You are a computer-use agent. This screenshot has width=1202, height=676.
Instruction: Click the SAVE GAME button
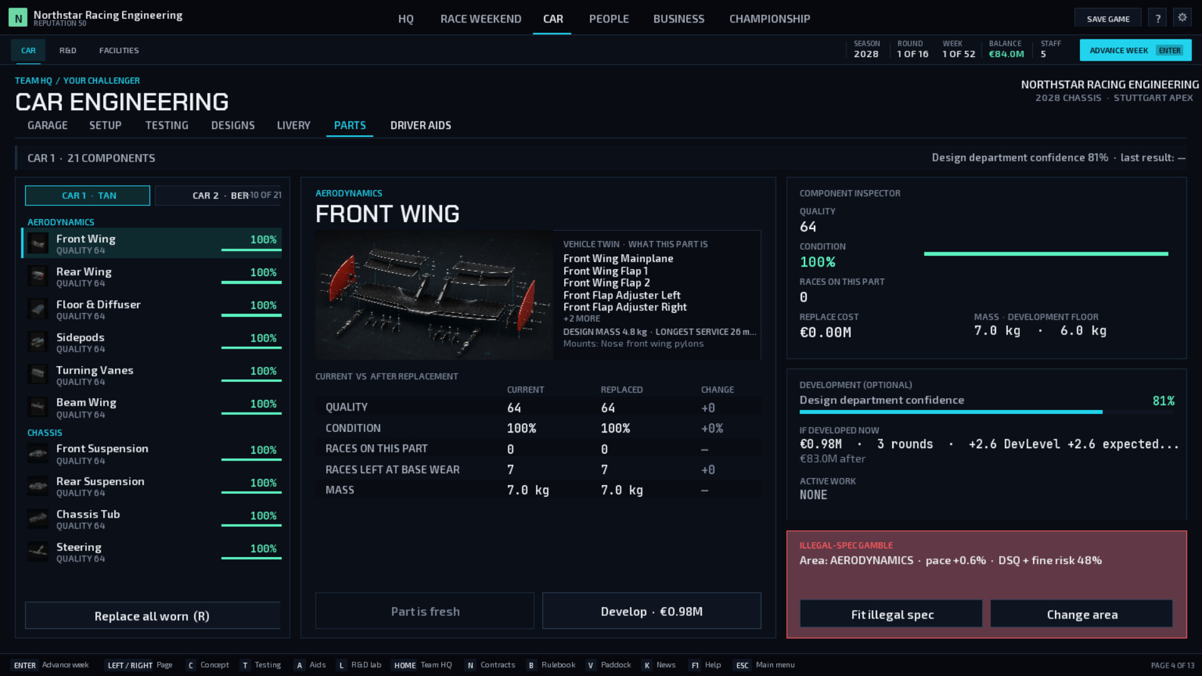tap(1108, 19)
